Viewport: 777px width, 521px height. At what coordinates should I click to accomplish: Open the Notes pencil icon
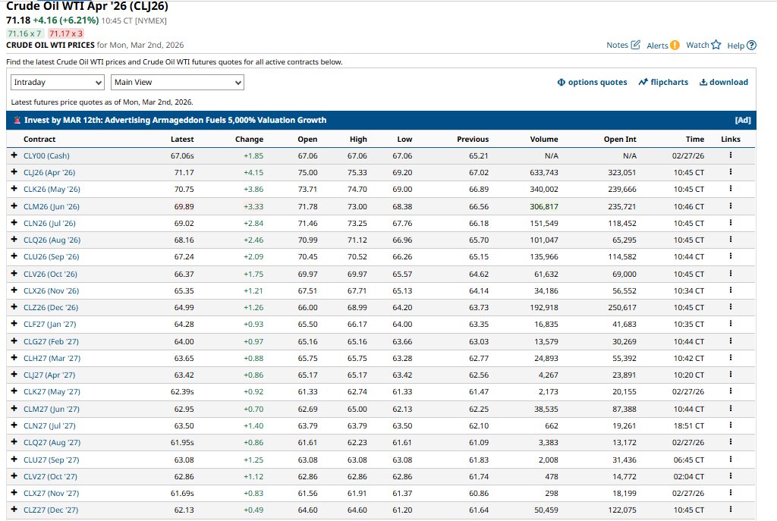(635, 45)
